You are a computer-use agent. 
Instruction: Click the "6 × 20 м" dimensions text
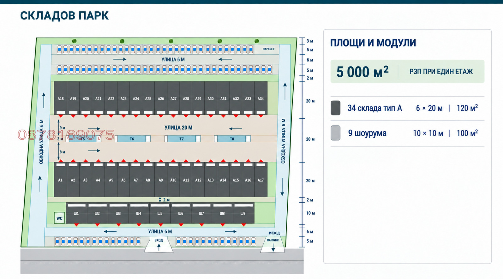[429, 108]
